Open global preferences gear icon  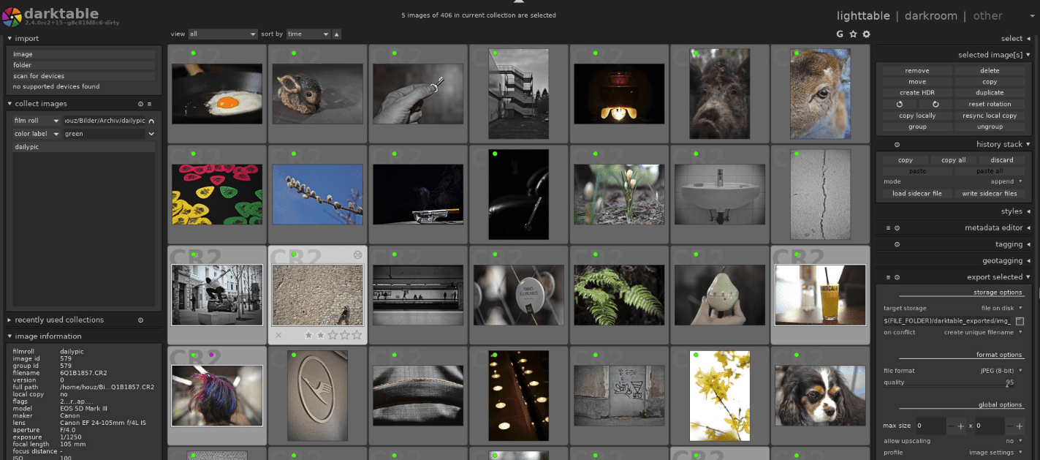(x=867, y=34)
